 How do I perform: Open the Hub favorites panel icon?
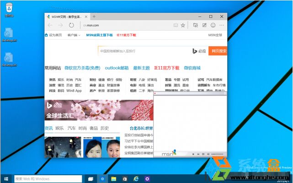tap(196, 25)
